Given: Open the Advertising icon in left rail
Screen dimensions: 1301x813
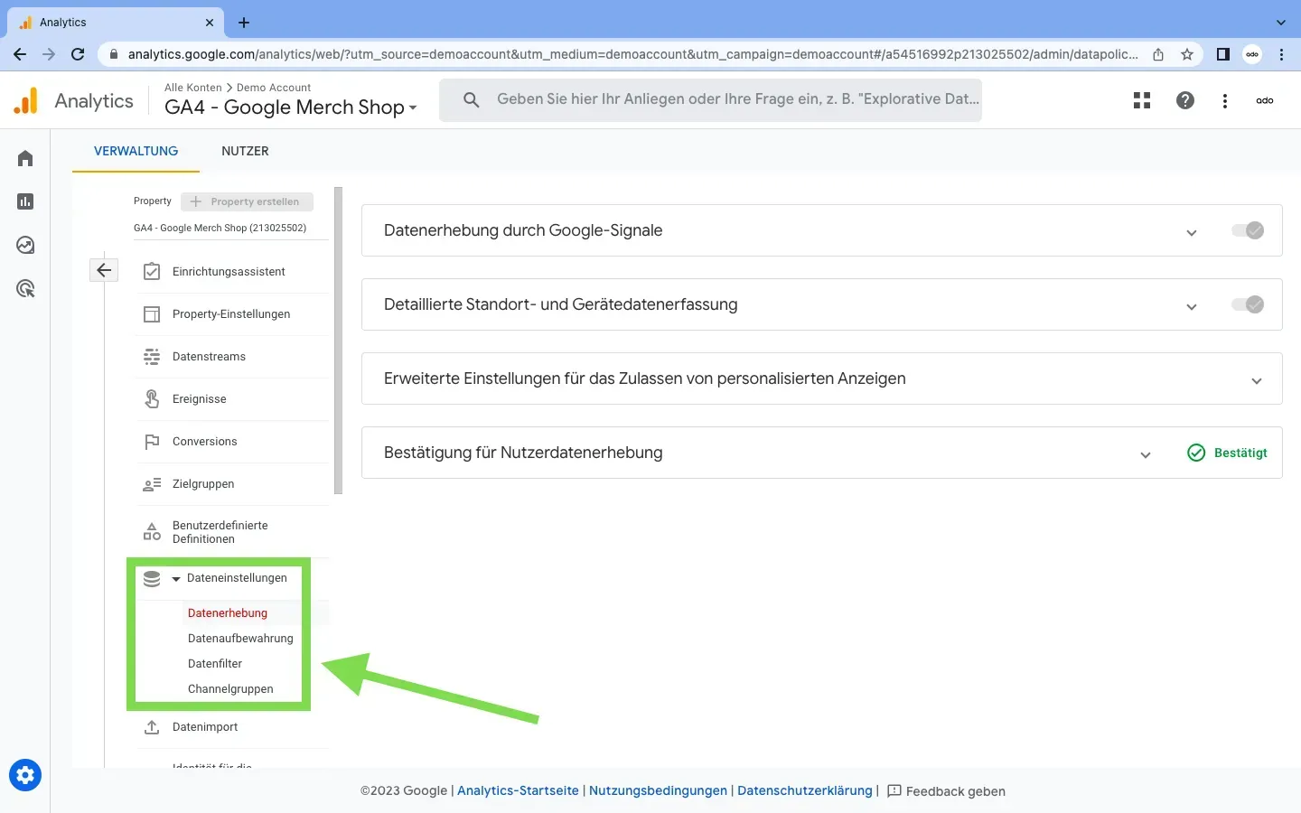Looking at the screenshot, I should pos(25,288).
